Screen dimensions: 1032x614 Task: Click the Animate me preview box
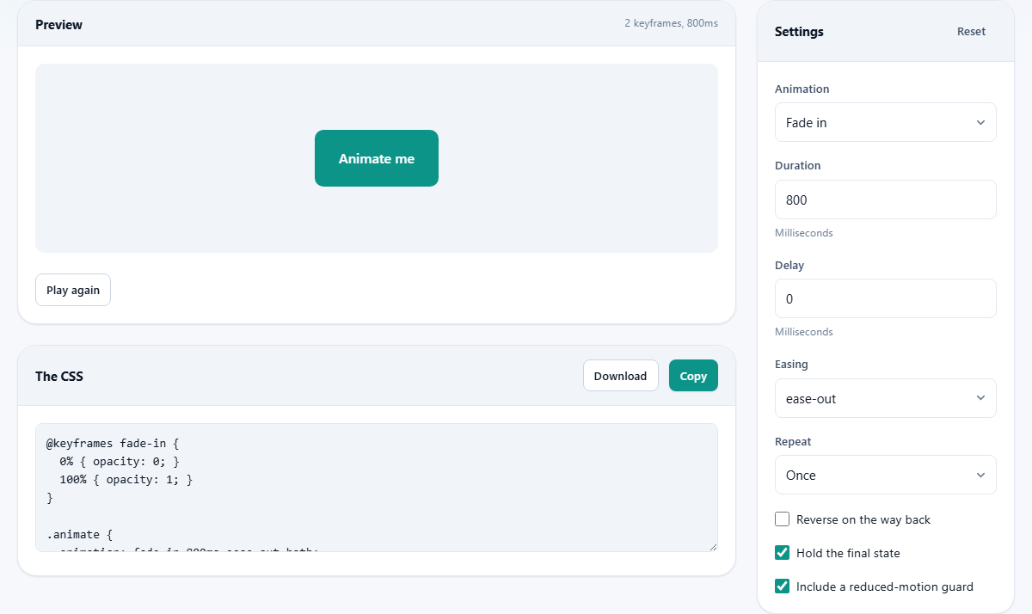pos(377,158)
